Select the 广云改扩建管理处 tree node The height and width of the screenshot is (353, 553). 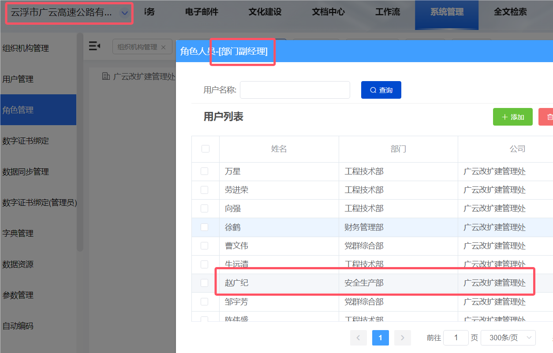point(144,76)
